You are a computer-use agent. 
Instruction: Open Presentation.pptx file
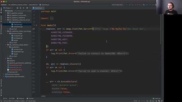(x=16, y=70)
